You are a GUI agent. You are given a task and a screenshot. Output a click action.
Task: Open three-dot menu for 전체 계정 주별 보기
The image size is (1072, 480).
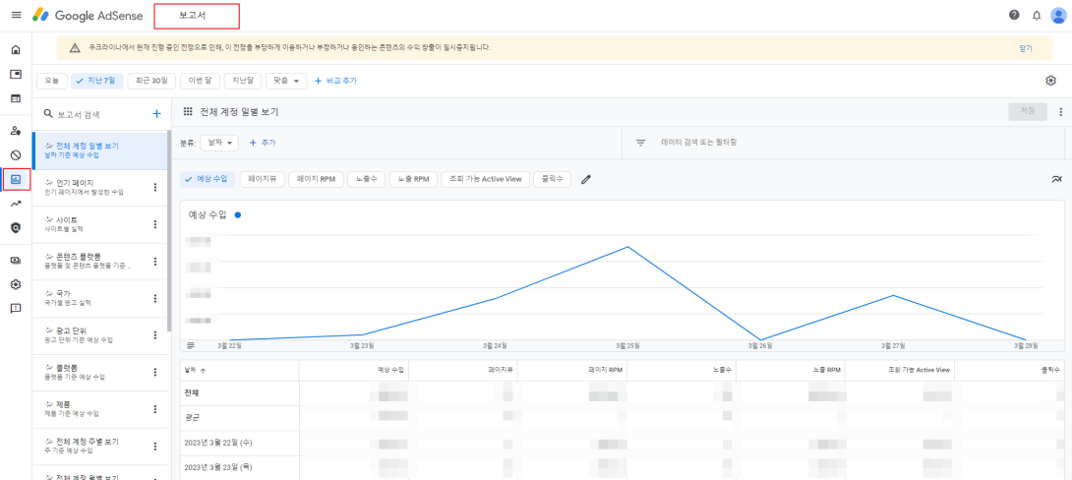155,446
